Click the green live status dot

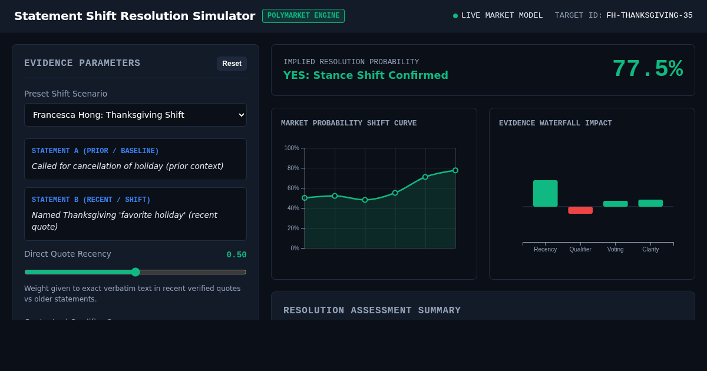pyautogui.click(x=455, y=16)
